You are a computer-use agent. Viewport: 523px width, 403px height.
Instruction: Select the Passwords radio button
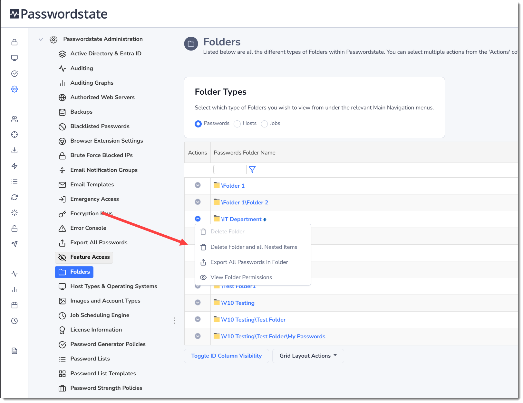tap(198, 124)
